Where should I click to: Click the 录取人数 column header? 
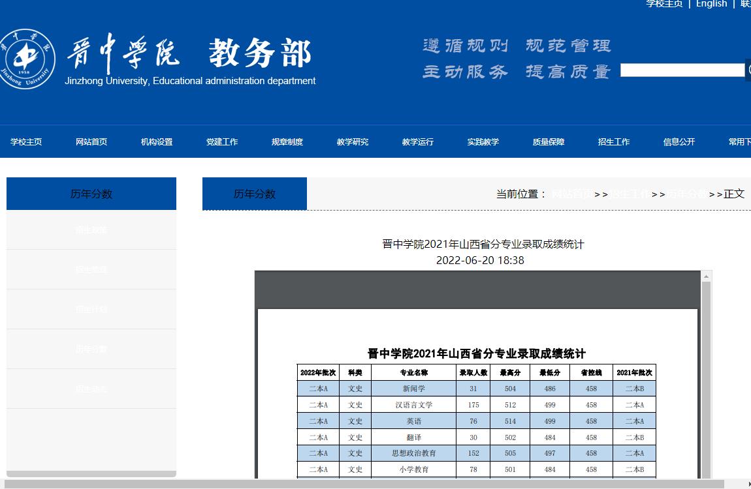473,373
